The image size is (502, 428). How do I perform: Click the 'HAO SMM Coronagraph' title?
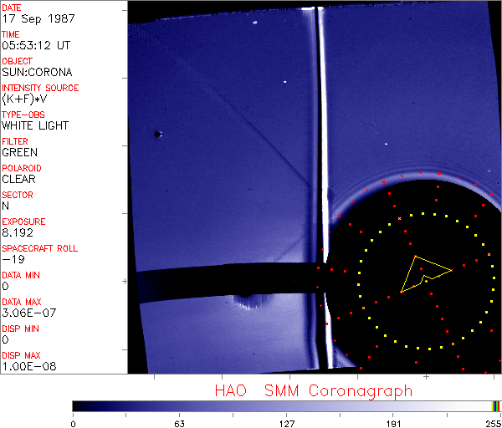(x=313, y=390)
